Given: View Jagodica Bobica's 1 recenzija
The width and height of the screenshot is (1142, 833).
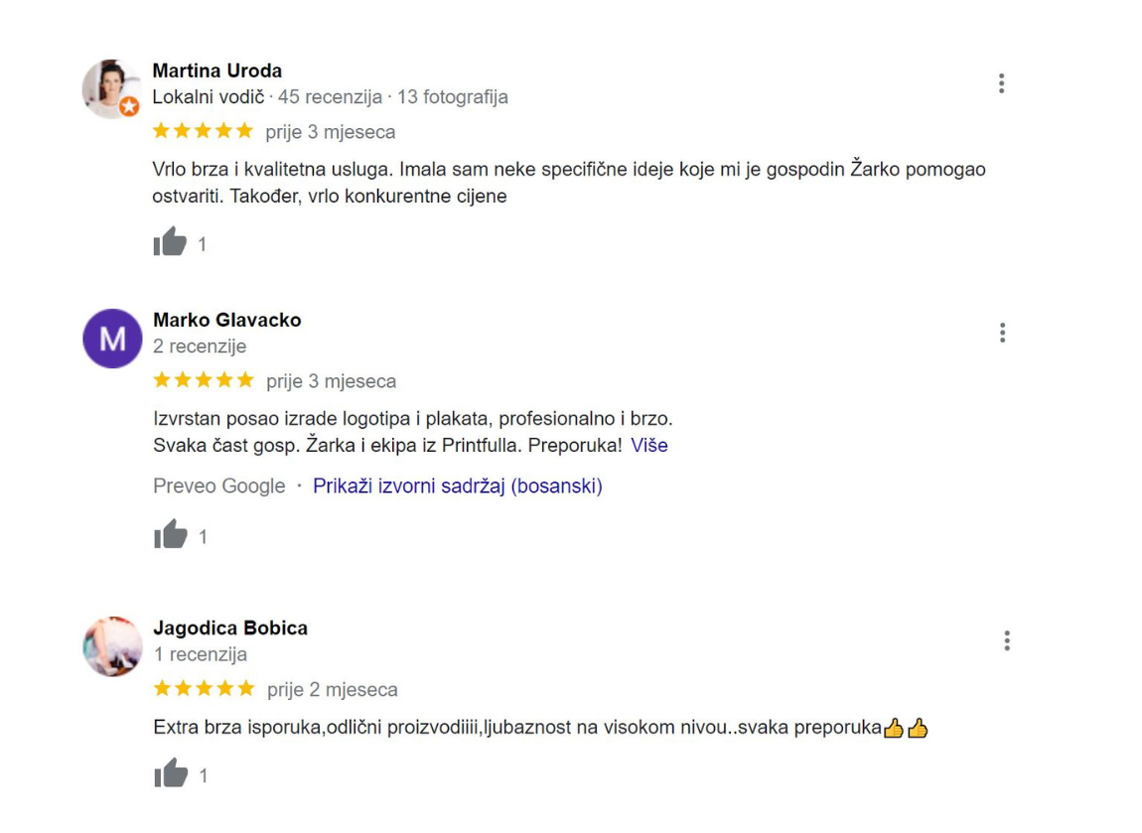Looking at the screenshot, I should pyautogui.click(x=201, y=654).
